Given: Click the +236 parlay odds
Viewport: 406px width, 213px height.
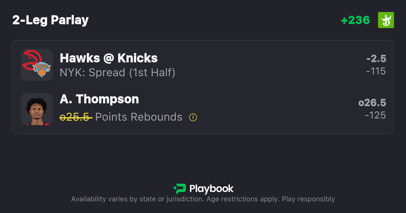Looking at the screenshot, I should coord(355,20).
